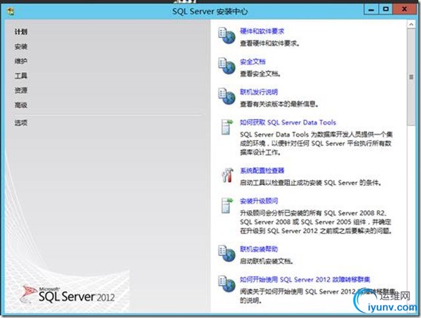Click the globe icon beside 联机安装帮助
Image resolution: width=421 pixels, height=318 pixels.
pos(227,254)
